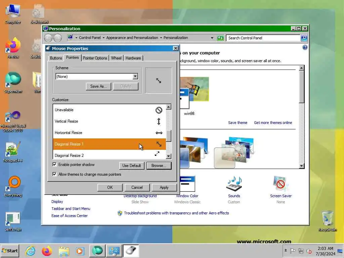Image resolution: width=344 pixels, height=258 pixels.
Task: Click the search magnifier in Control Panel
Action: click(x=304, y=38)
